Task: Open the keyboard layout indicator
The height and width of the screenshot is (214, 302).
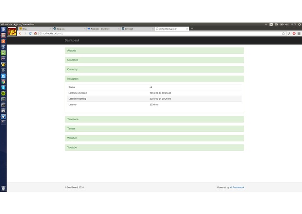Action: 271,24
